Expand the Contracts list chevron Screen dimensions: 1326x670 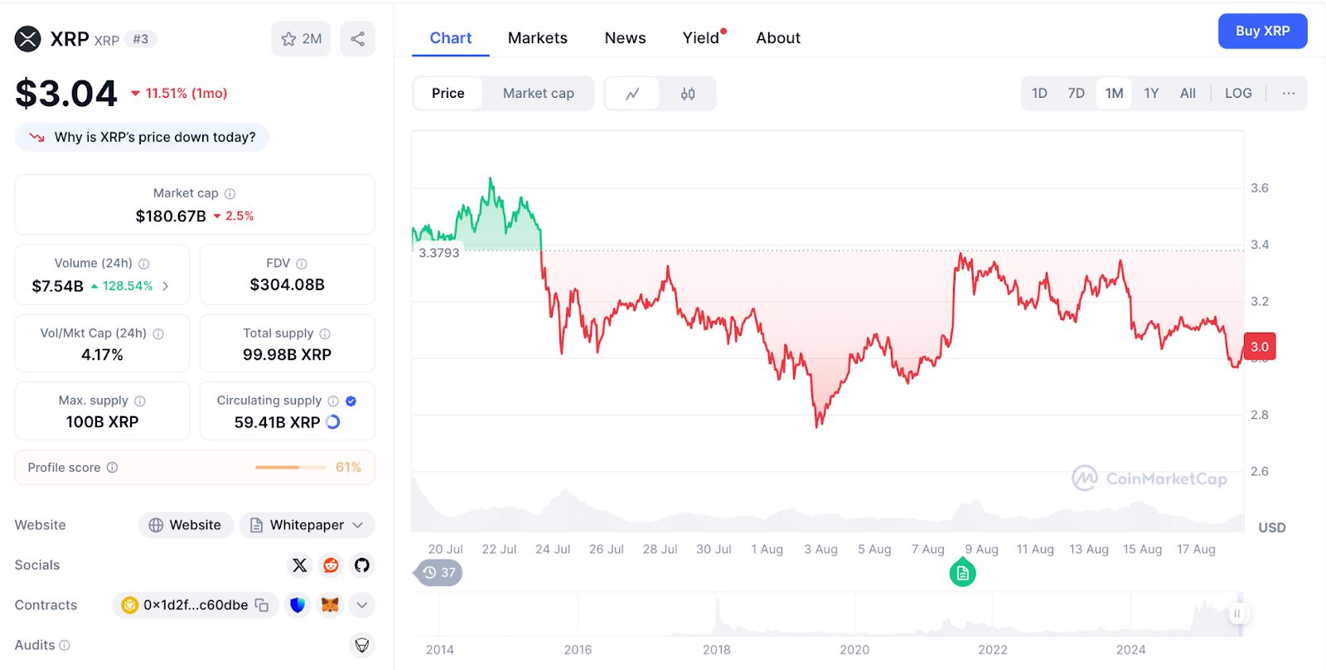tap(361, 605)
